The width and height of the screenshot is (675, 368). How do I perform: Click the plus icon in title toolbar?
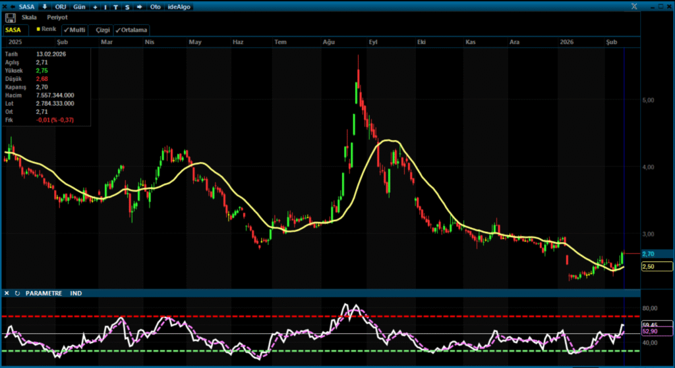[95, 7]
